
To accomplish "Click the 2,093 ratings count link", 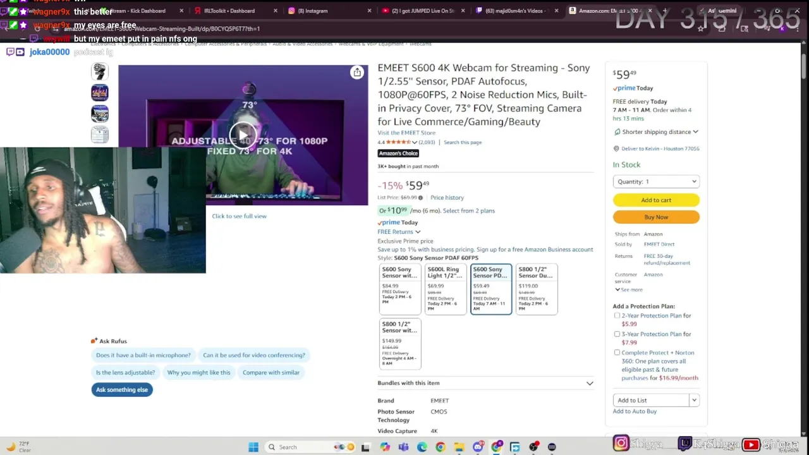I will tap(427, 142).
